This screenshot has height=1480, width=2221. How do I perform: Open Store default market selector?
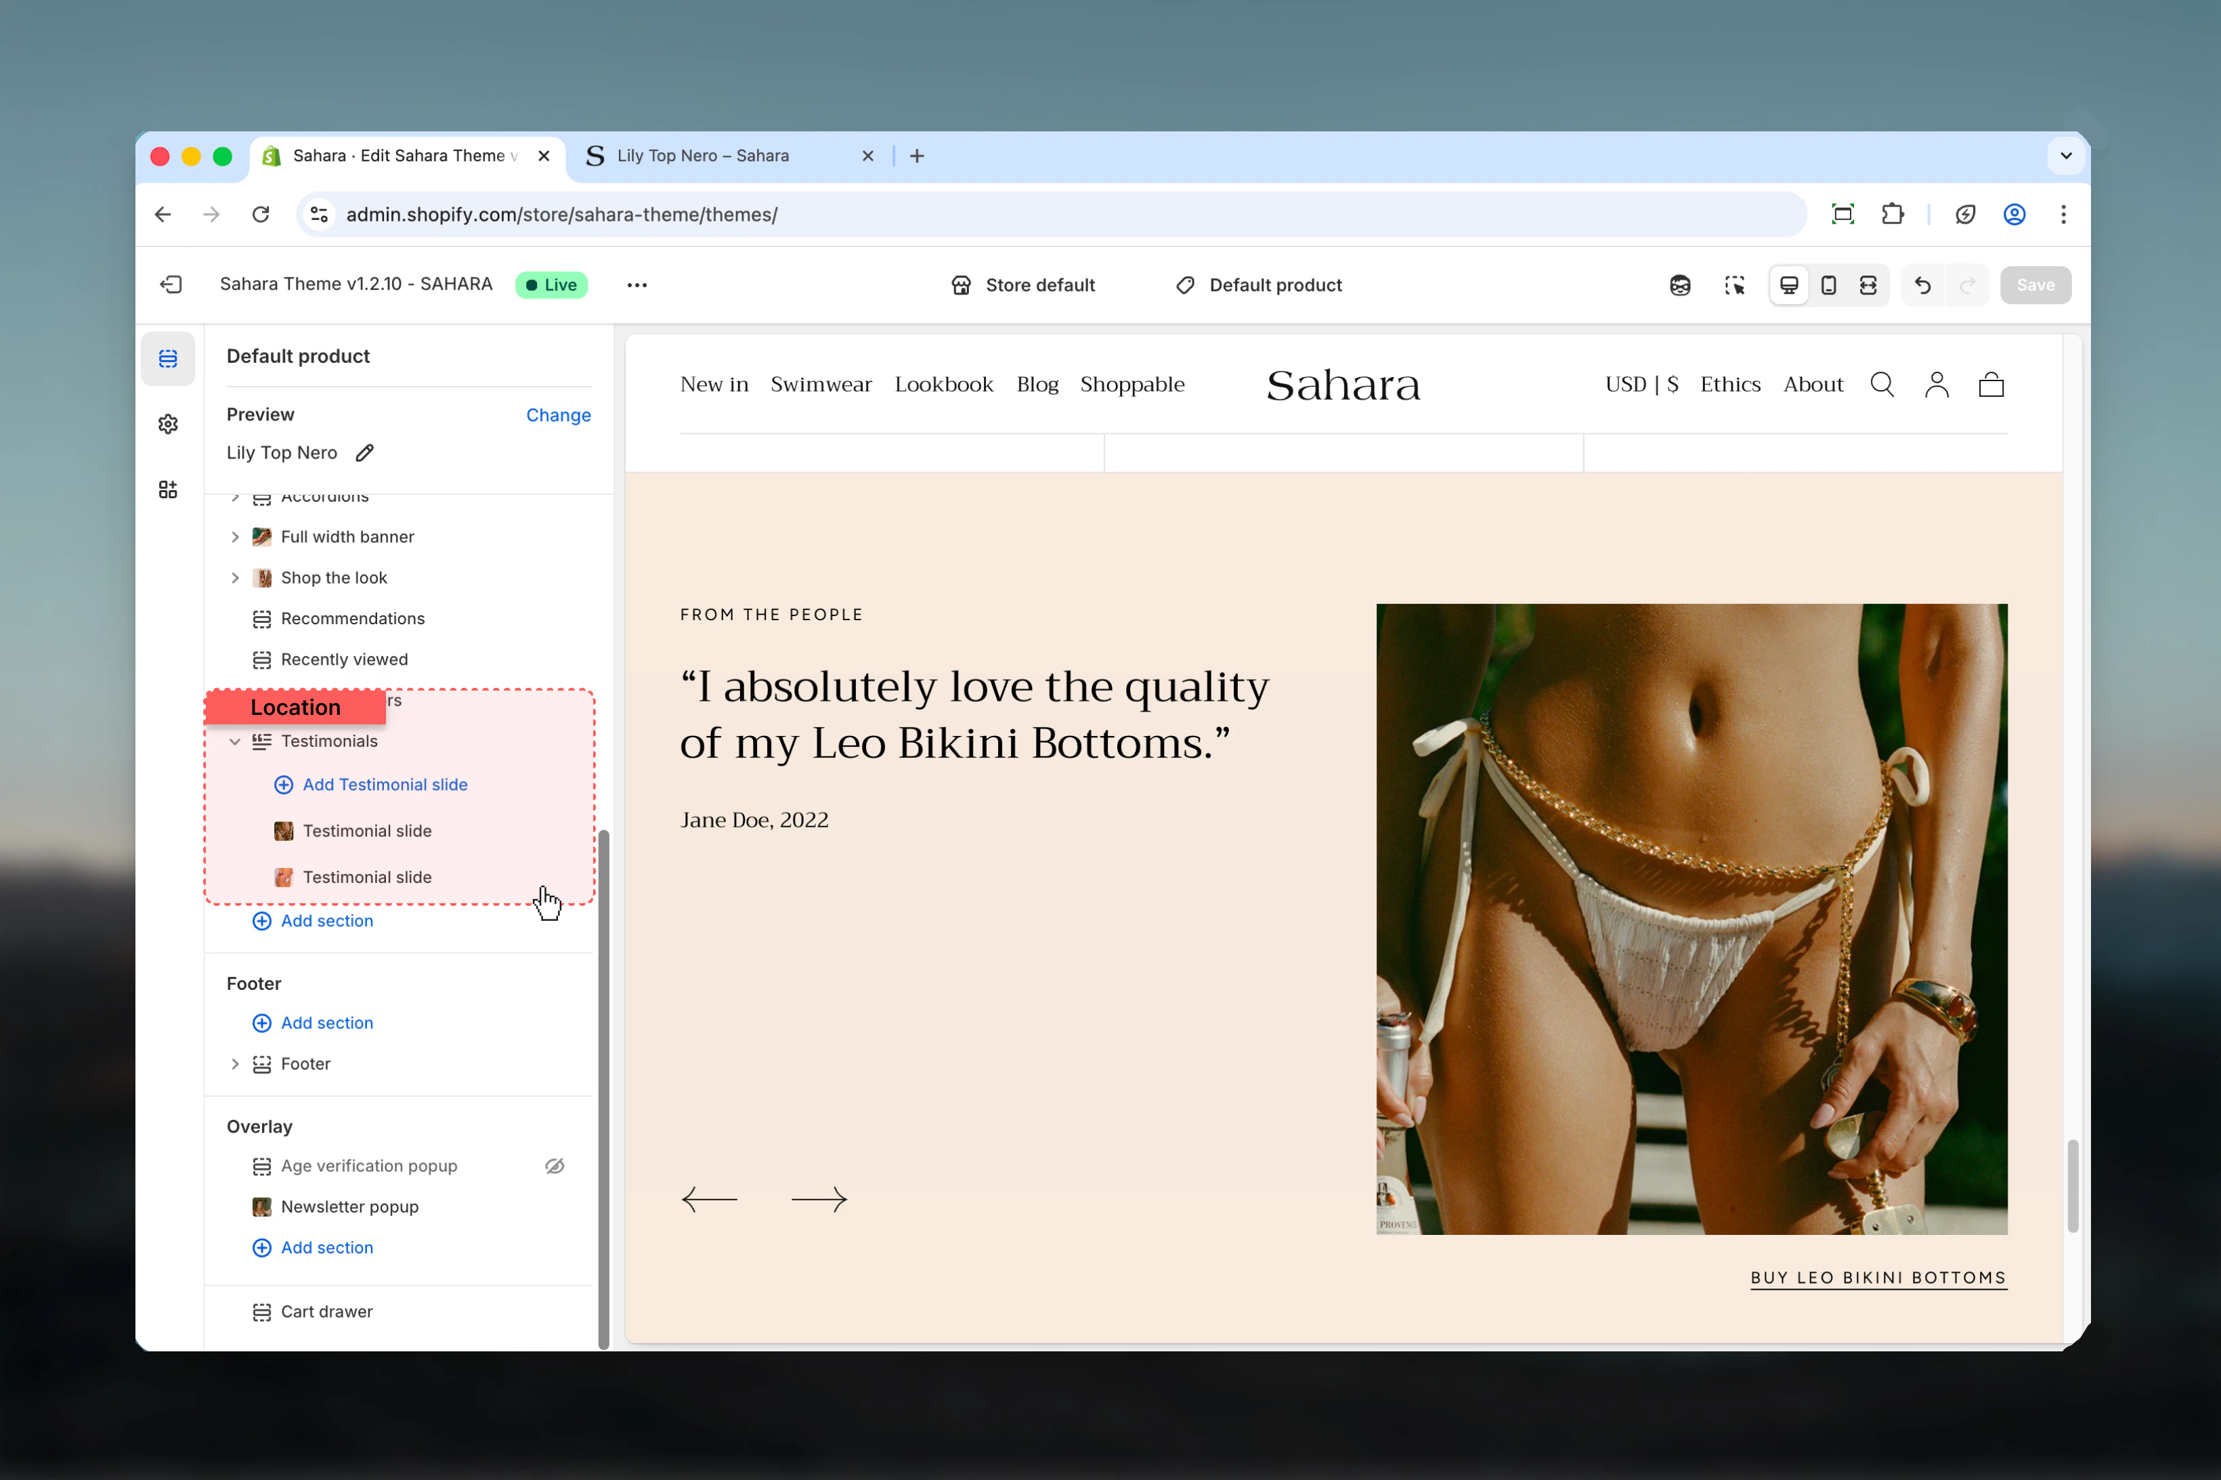pyautogui.click(x=1022, y=285)
